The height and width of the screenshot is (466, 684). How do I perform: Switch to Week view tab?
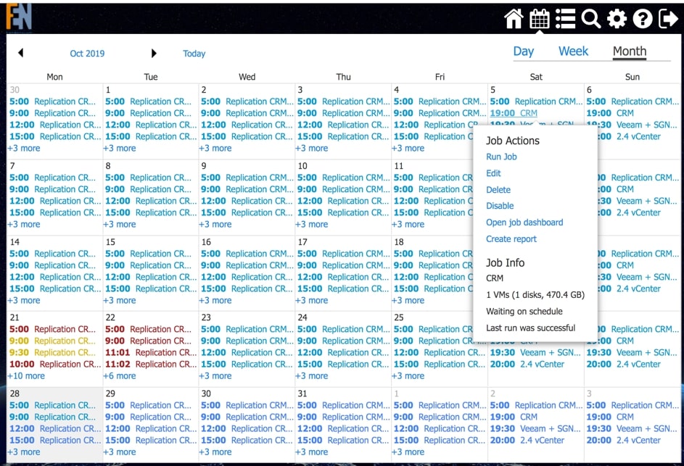coord(573,51)
